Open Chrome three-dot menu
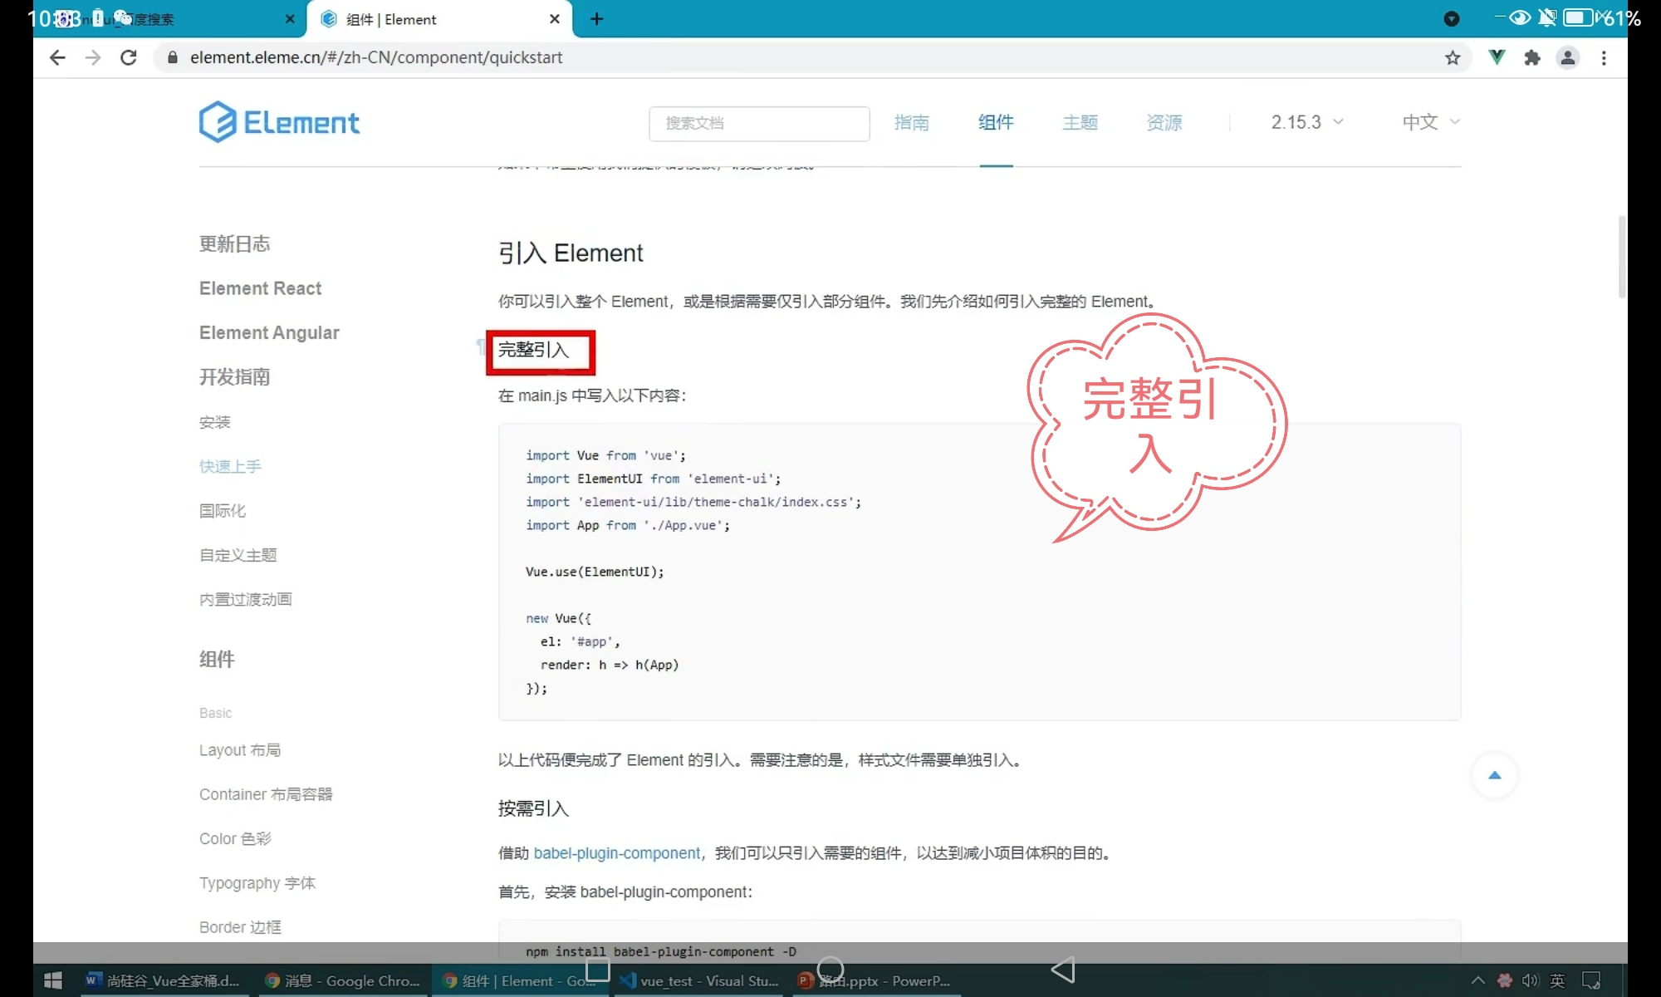This screenshot has height=997, width=1661. 1604,57
